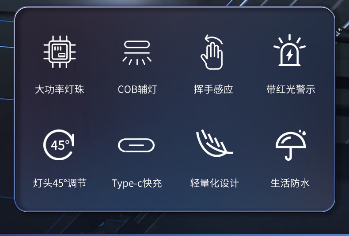Select the COB light icon
The image size is (349, 236).
[x=137, y=52]
